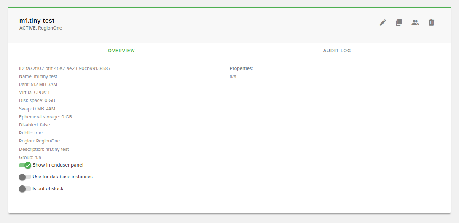Click the edit pencil icon

383,23
